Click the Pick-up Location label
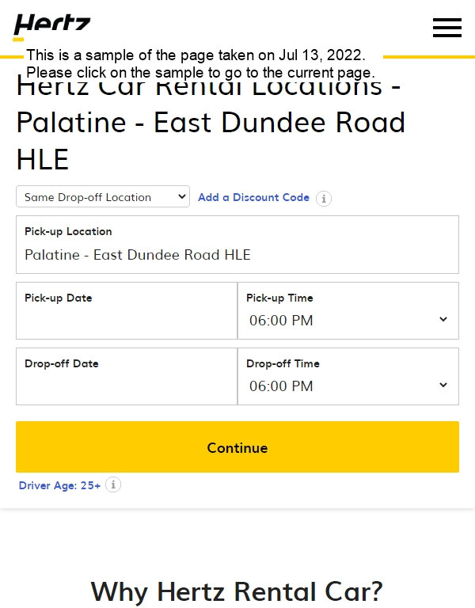 (68, 231)
